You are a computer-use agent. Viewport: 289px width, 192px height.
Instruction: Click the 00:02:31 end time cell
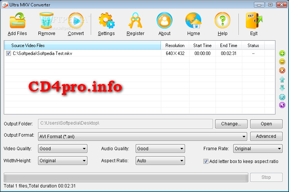tap(229, 53)
